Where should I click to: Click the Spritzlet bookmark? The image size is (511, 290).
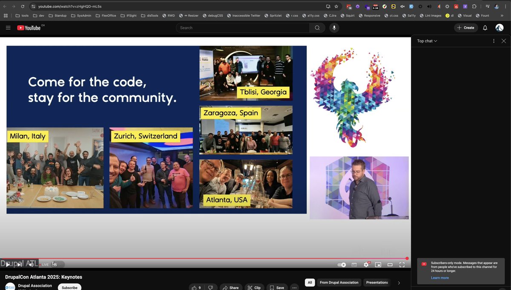[273, 16]
